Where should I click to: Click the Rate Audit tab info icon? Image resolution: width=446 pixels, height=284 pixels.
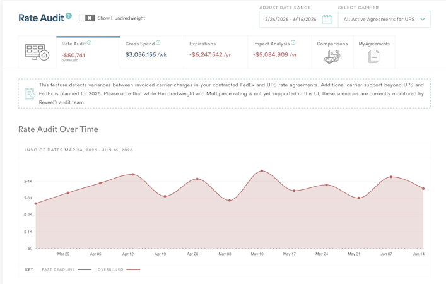89,43
